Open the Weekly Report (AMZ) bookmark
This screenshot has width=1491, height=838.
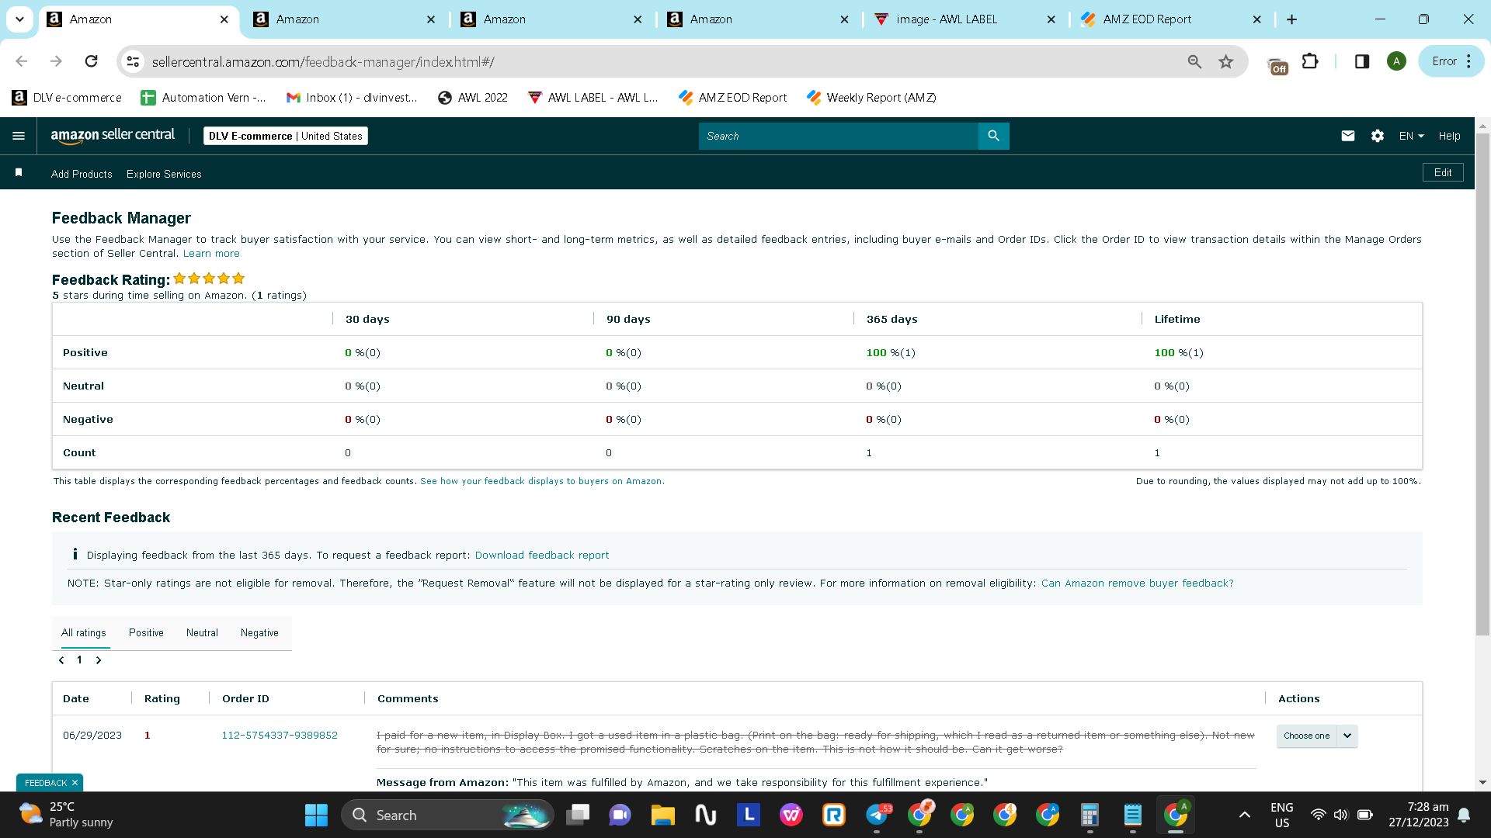coord(871,98)
